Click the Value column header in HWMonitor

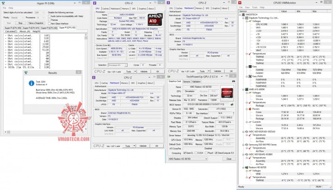[288, 11]
